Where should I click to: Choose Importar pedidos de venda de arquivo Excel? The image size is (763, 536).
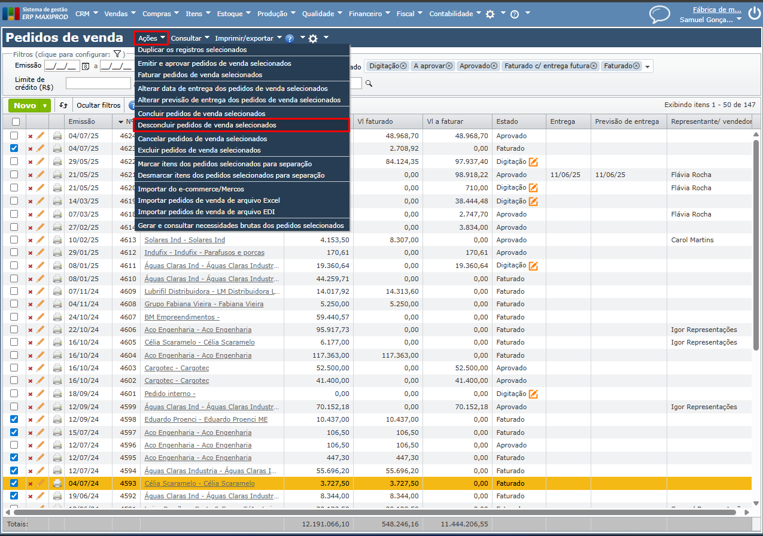click(209, 200)
